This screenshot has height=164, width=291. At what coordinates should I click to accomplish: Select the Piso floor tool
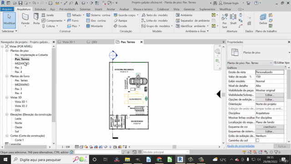tap(72, 26)
